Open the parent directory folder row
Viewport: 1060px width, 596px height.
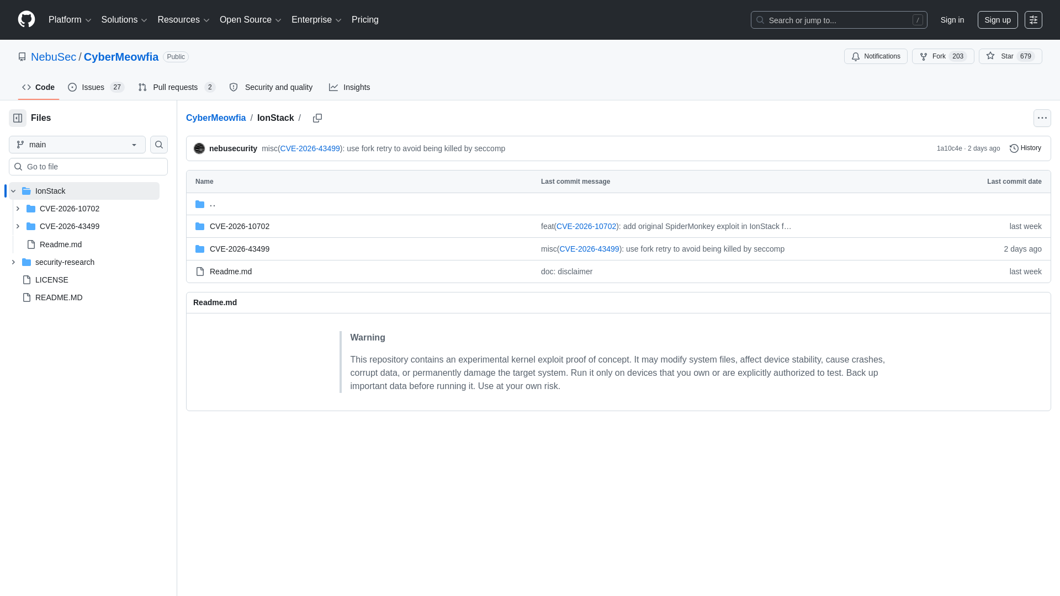point(618,204)
